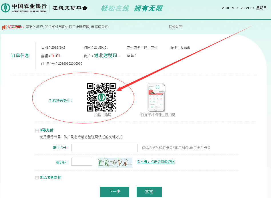Screen dimensions: 271x198
Task: Click the amount value 0.01
Action: 56,56
